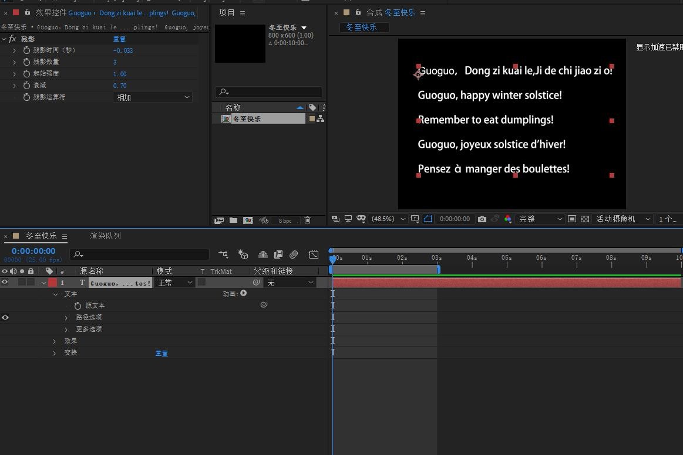This screenshot has height=455, width=683.
Task: Toggle stopwatch for 起始强度
Action: pos(26,74)
